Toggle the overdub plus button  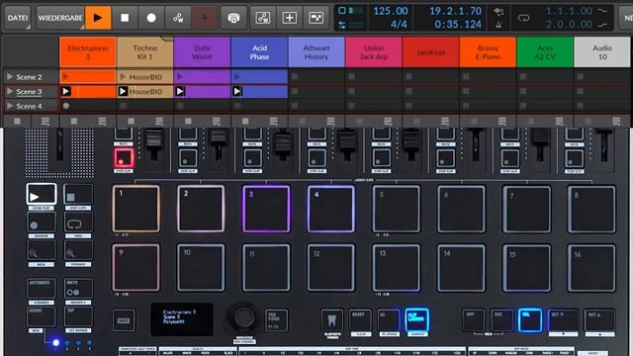pyautogui.click(x=205, y=18)
